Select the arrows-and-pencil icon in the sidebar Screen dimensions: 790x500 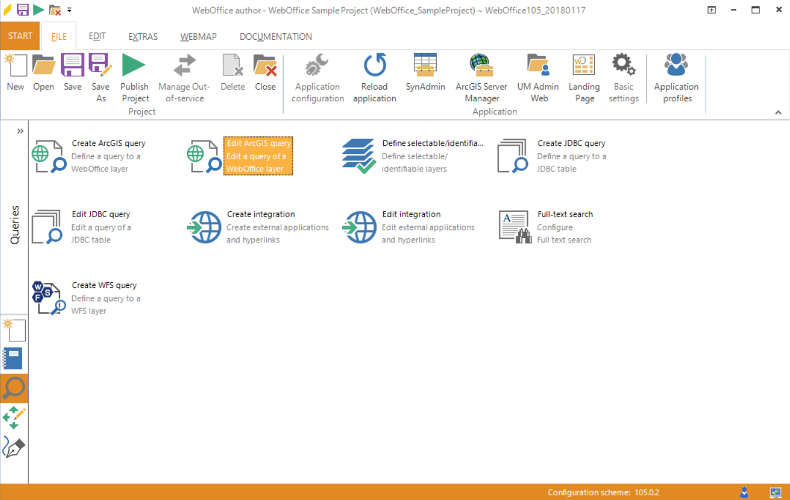(x=14, y=418)
